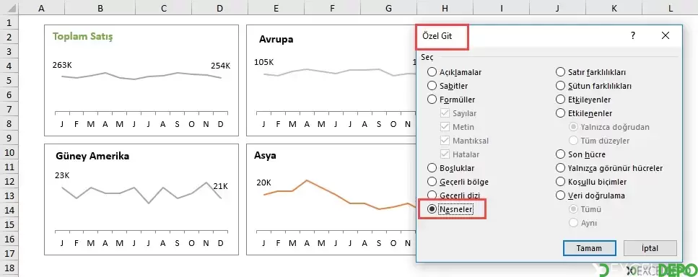Select Geçerli bölge option

[x=458, y=182]
